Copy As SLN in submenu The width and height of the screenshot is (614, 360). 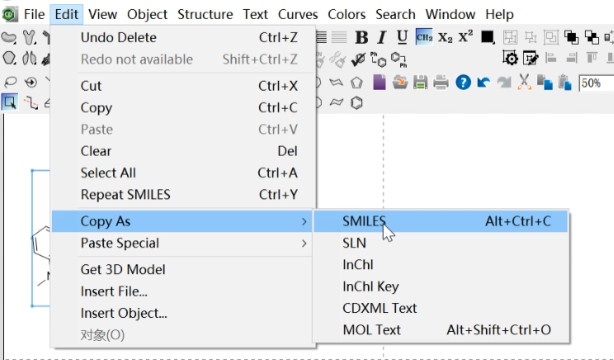click(x=441, y=244)
